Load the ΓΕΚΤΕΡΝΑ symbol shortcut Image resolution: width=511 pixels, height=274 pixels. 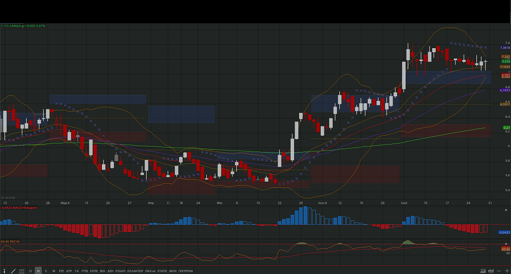pyautogui.click(x=186, y=271)
